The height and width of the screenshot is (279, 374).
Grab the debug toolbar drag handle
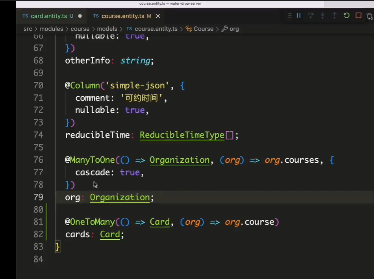(290, 15)
